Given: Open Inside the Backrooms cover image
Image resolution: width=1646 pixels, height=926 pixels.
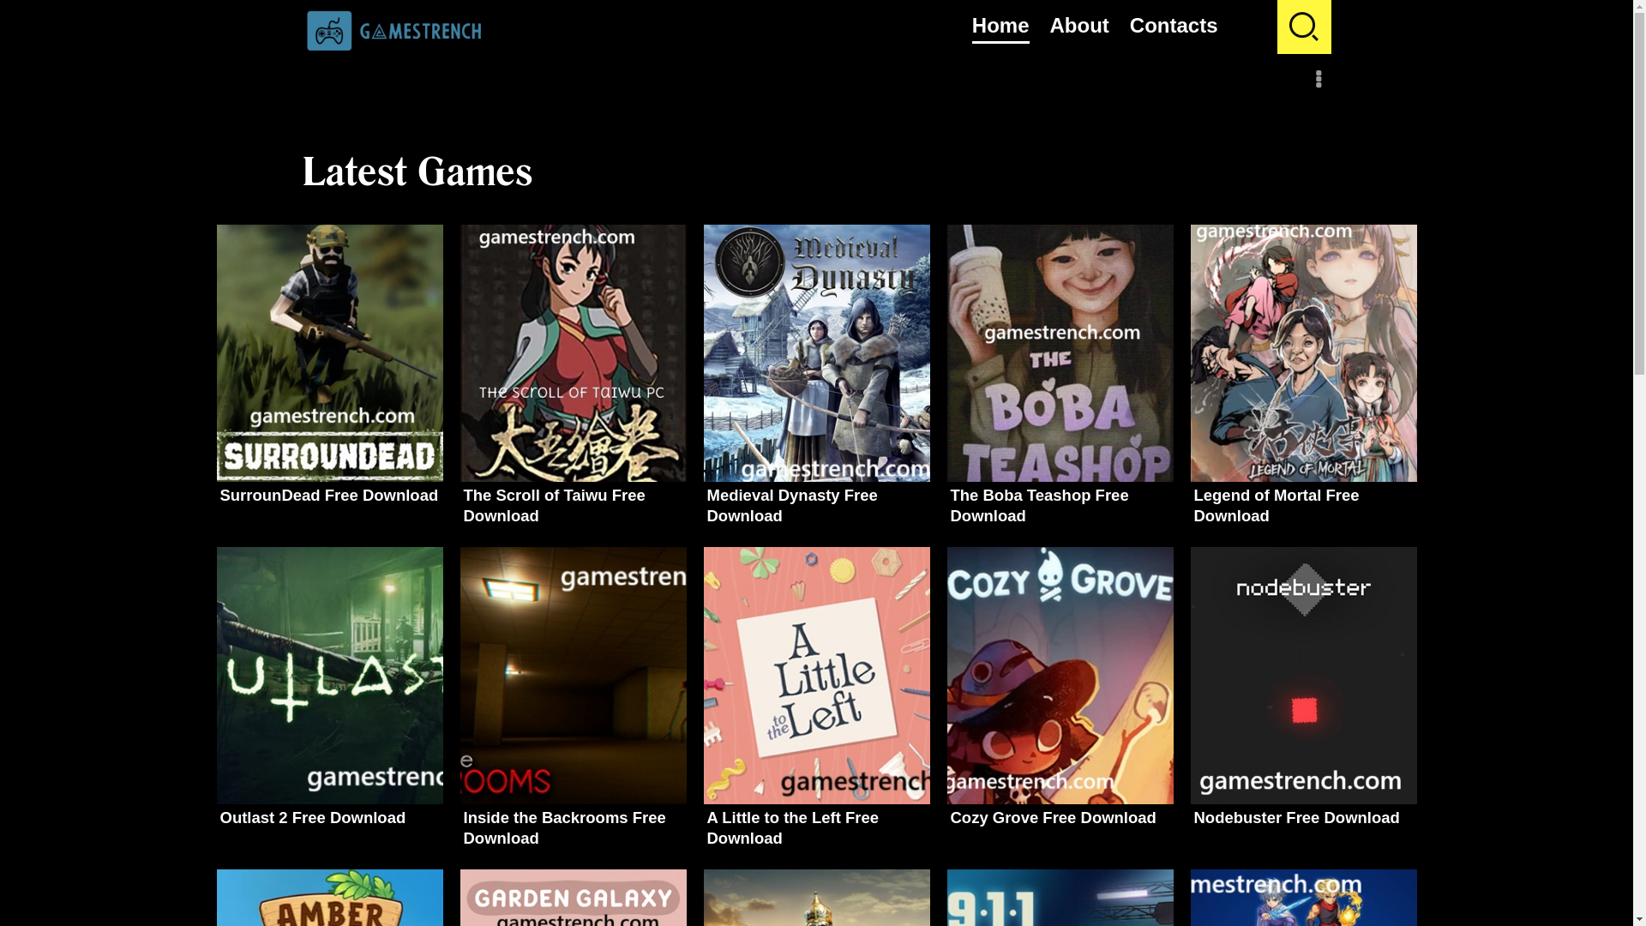Looking at the screenshot, I should click(574, 676).
